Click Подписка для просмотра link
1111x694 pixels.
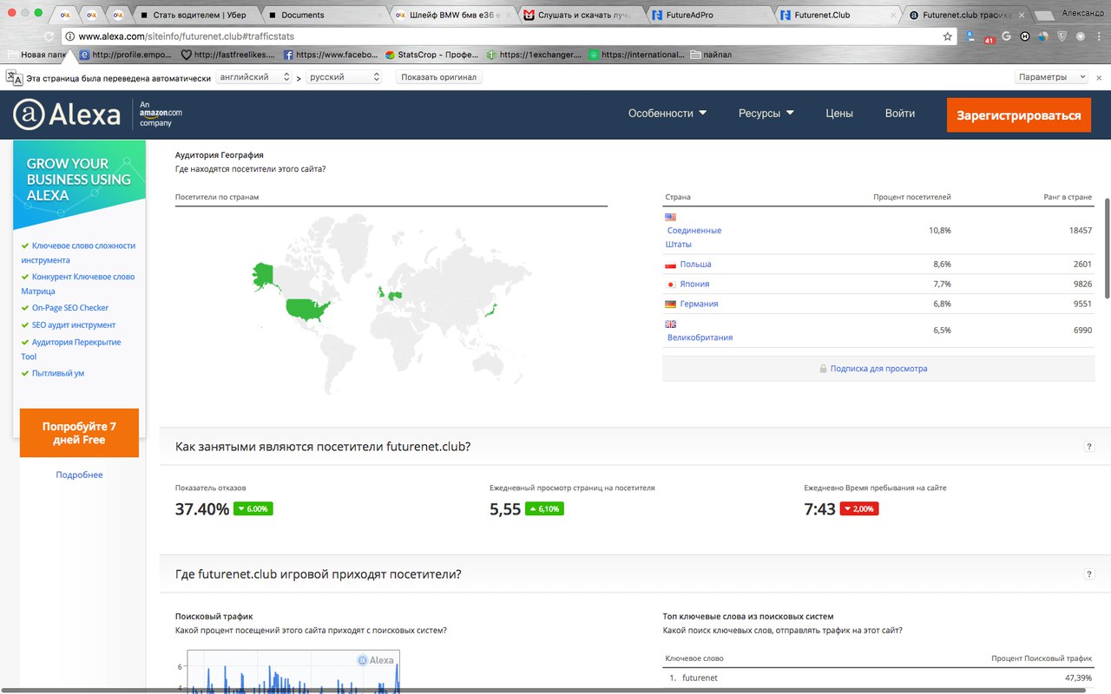coord(878,369)
